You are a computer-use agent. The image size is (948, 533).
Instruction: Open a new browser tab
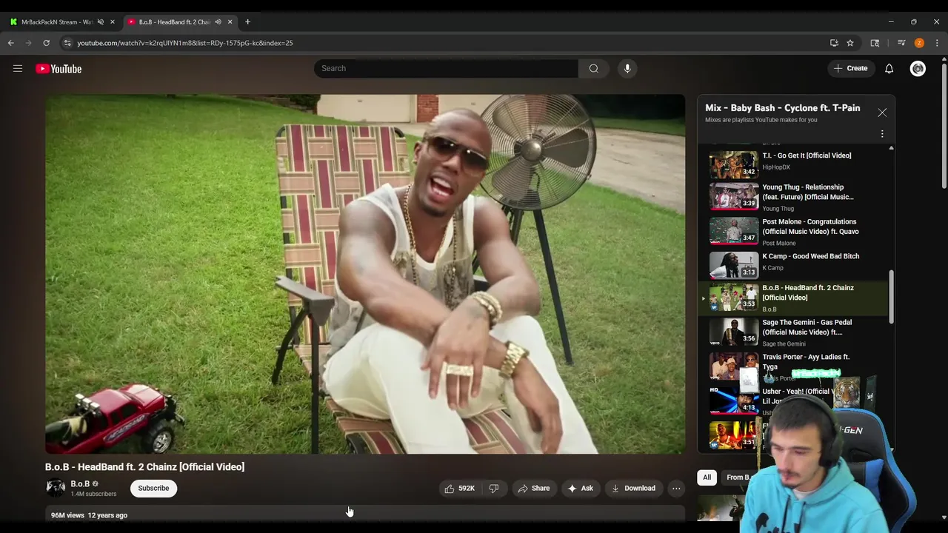pos(247,22)
